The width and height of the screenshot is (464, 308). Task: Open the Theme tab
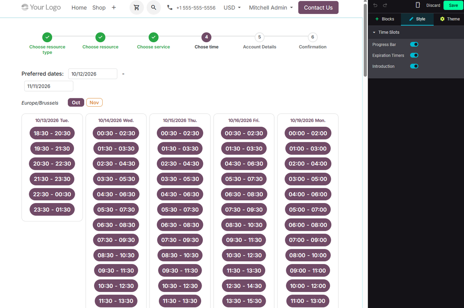point(450,19)
